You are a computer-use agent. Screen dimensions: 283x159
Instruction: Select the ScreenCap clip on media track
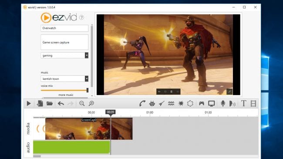89,129
